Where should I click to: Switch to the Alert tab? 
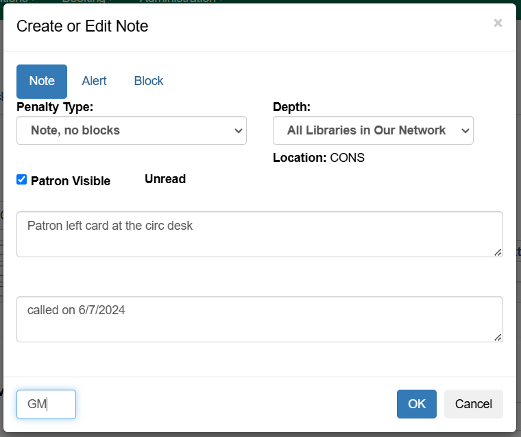tap(94, 81)
